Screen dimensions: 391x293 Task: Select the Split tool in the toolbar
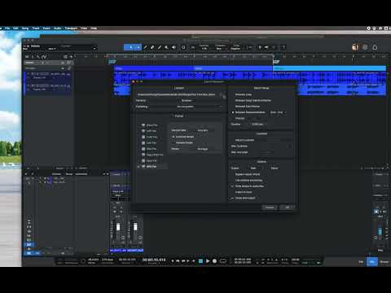[x=146, y=47]
